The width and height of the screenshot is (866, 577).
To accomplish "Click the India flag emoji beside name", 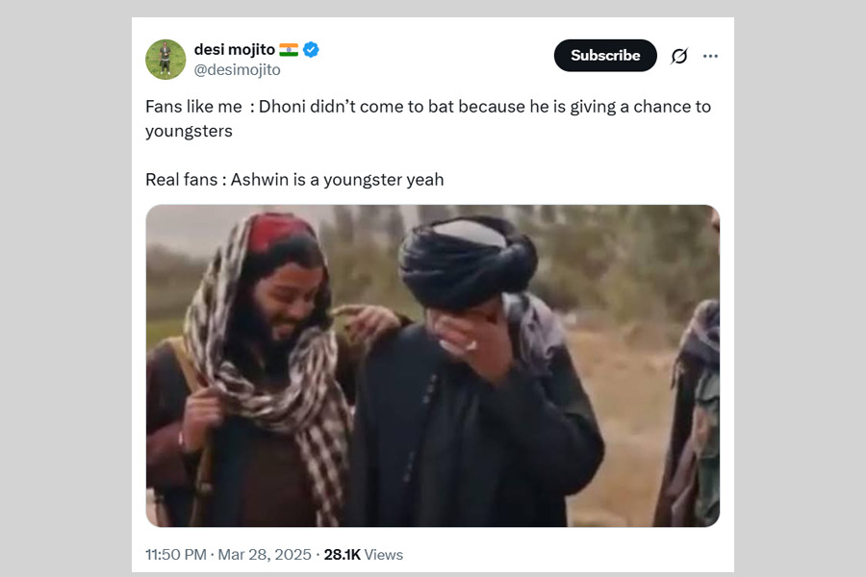I will click(289, 49).
